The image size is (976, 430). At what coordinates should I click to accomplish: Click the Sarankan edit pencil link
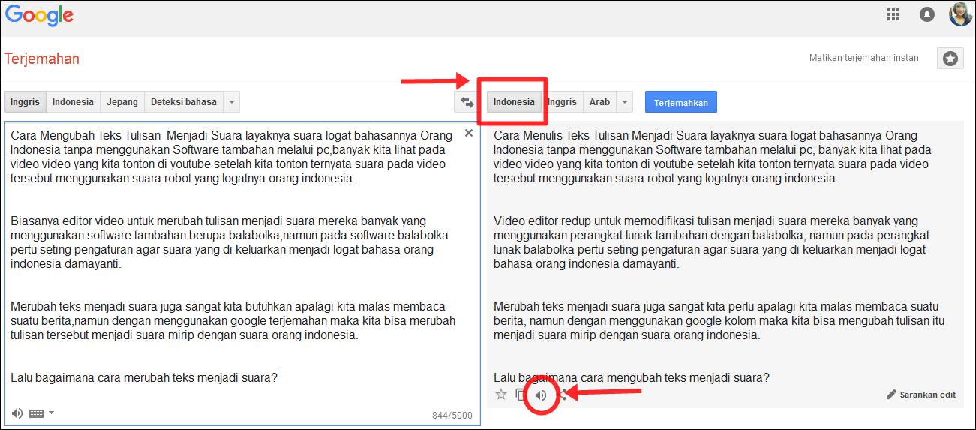pos(921,395)
